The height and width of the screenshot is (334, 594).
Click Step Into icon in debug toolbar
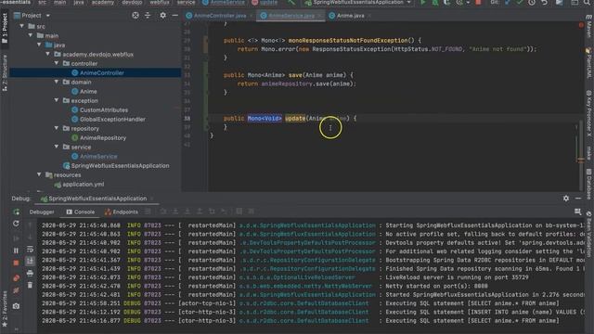click(x=175, y=212)
